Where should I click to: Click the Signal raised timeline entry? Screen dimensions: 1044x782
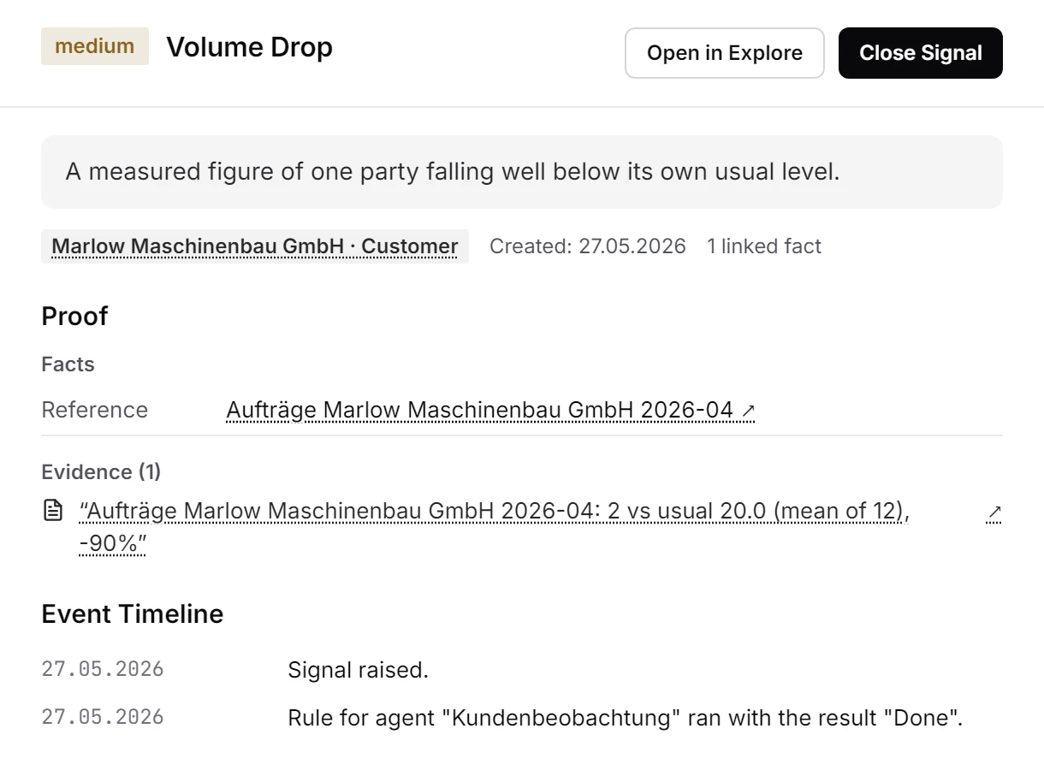click(358, 670)
